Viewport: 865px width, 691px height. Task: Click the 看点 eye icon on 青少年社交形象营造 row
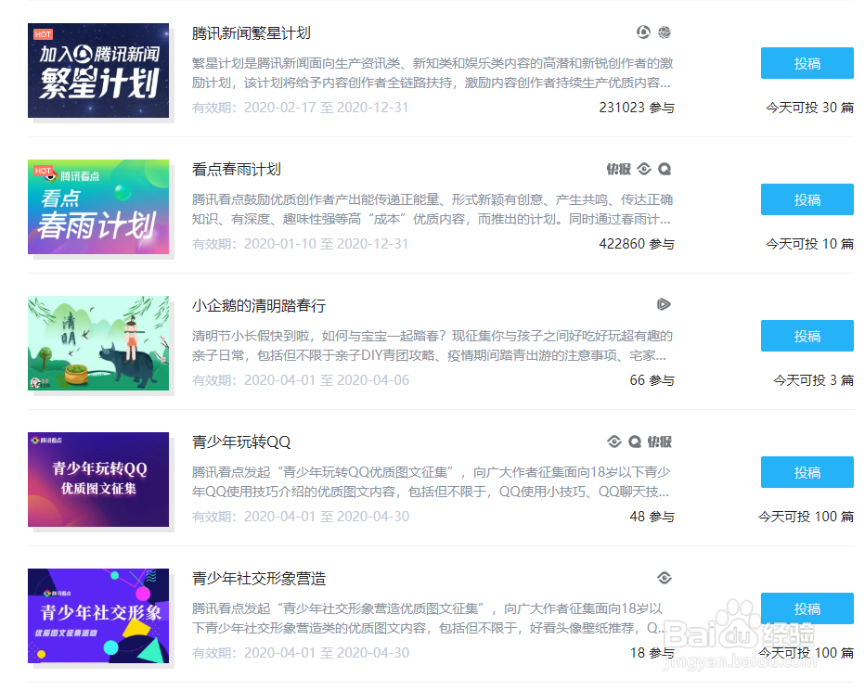point(665,578)
